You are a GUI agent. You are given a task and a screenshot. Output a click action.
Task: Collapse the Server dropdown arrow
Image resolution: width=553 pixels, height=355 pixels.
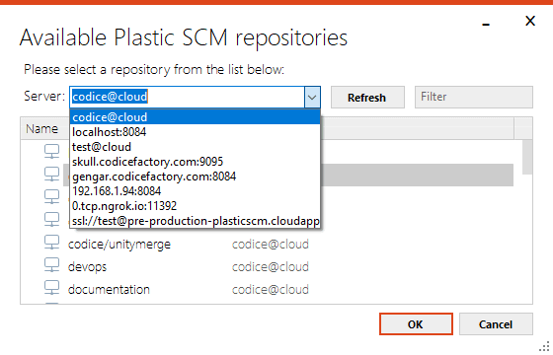coord(312,97)
